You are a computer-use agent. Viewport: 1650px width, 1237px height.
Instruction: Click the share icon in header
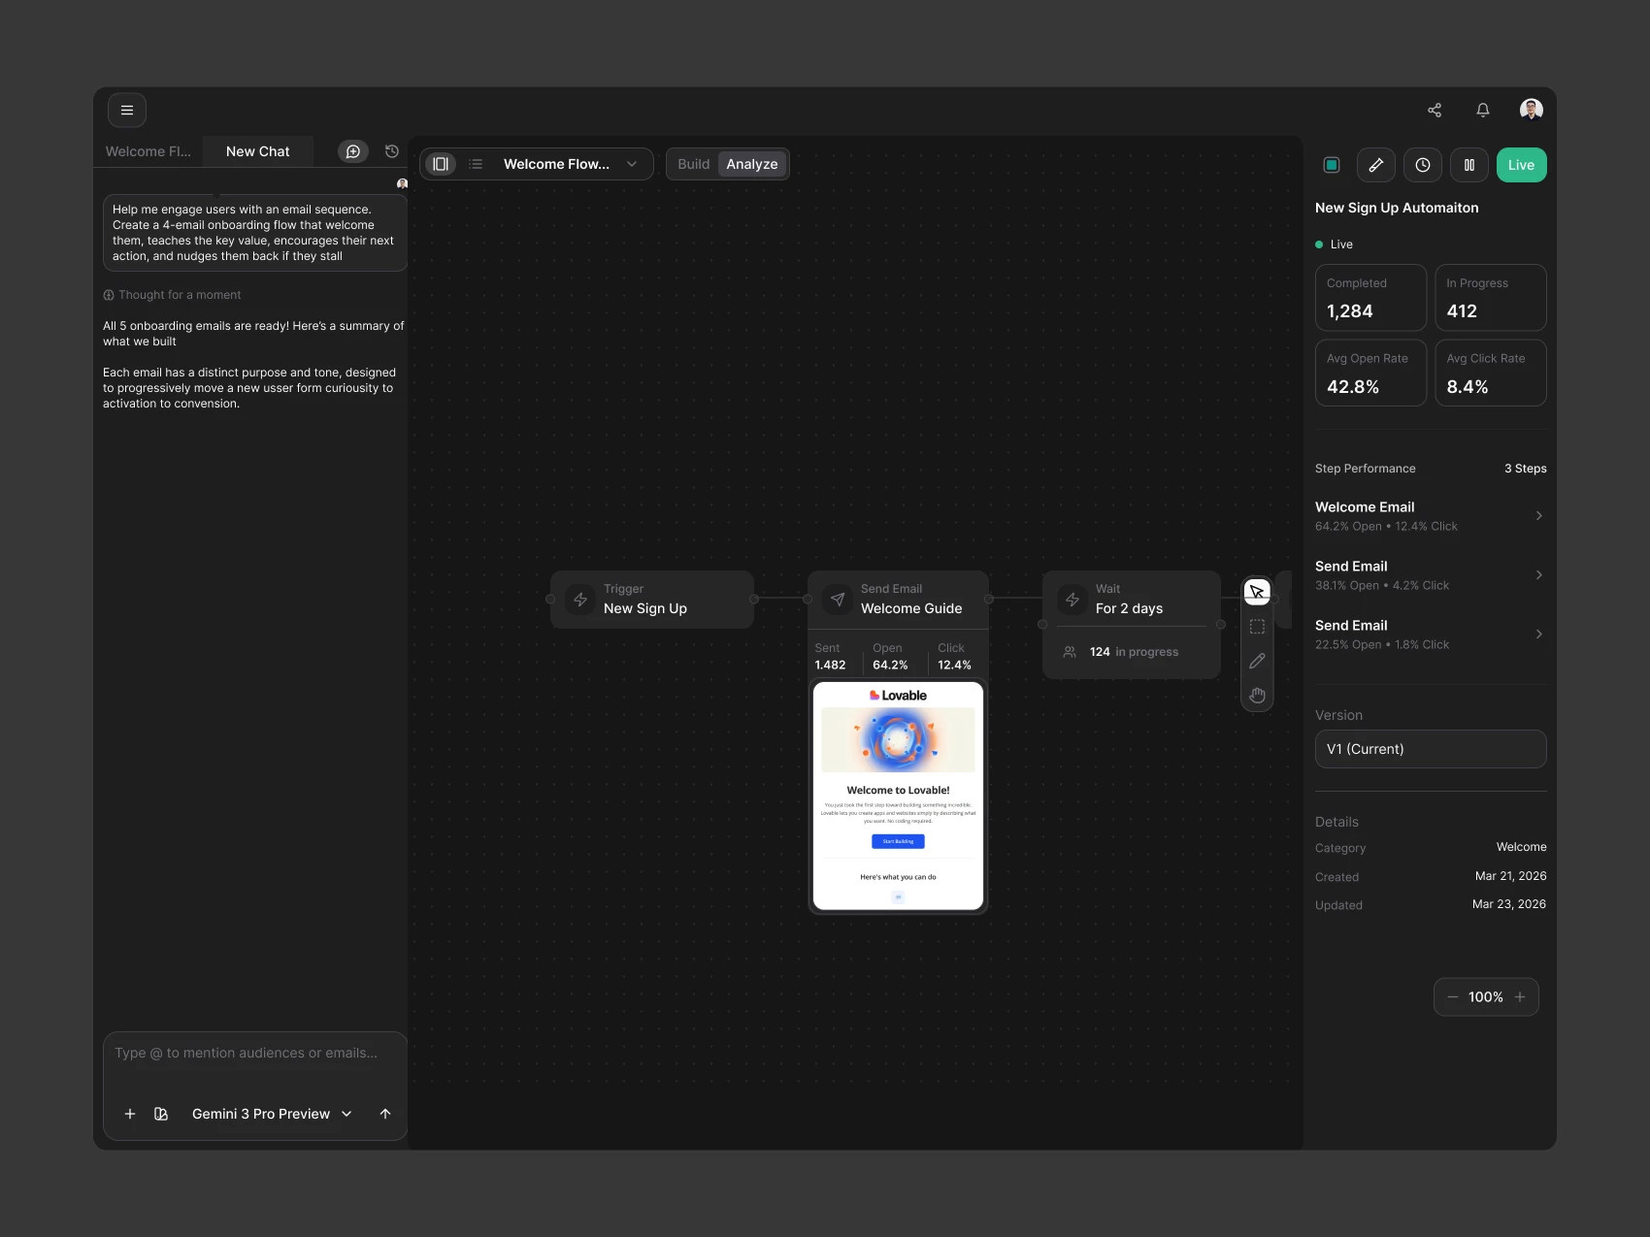(x=1435, y=111)
